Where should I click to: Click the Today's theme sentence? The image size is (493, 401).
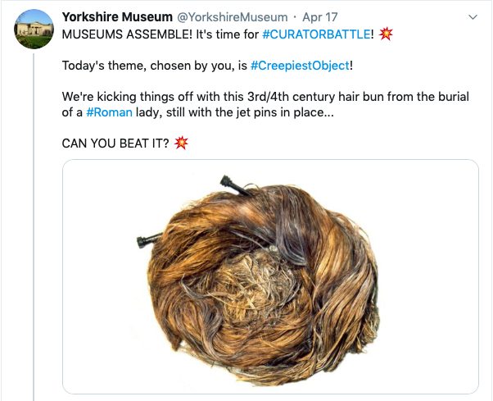(207, 66)
